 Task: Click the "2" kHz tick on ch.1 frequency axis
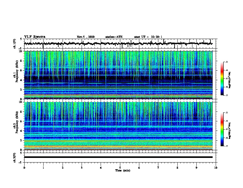21,90
